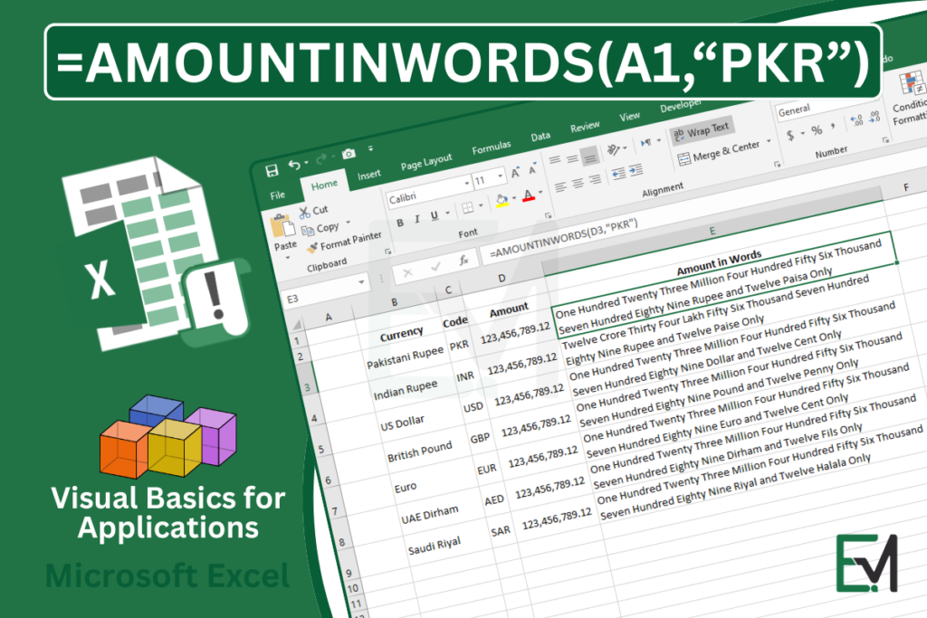
Task: Toggle Italic formatting
Action: pyautogui.click(x=417, y=219)
